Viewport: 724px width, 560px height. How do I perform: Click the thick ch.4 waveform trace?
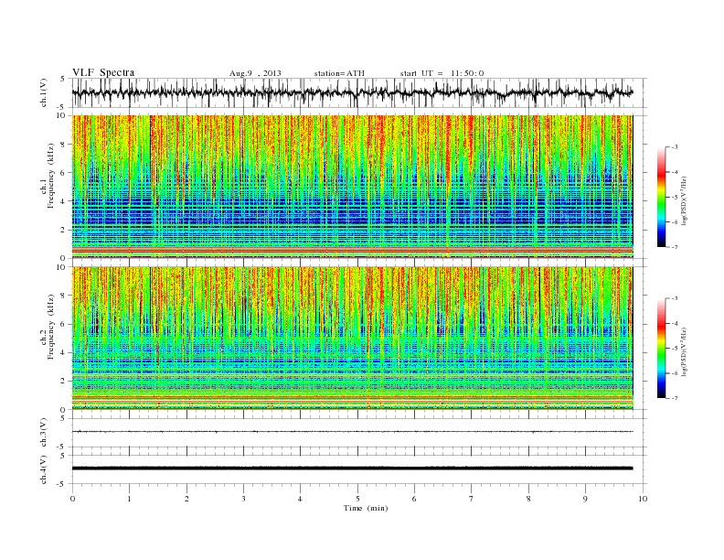pyautogui.click(x=352, y=468)
